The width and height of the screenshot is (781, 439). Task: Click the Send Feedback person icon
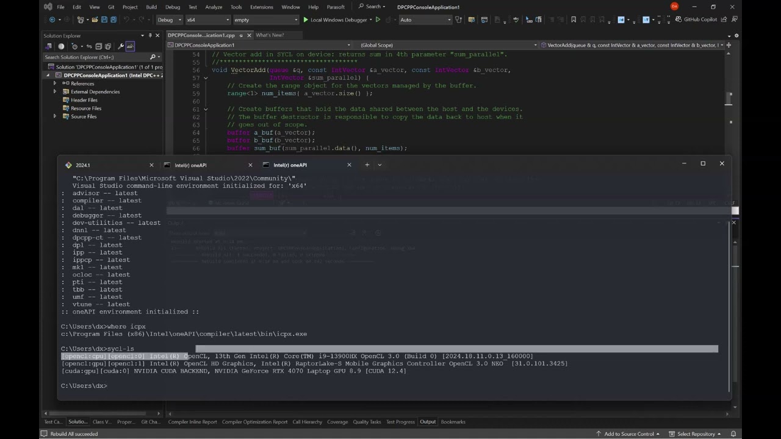click(x=735, y=20)
